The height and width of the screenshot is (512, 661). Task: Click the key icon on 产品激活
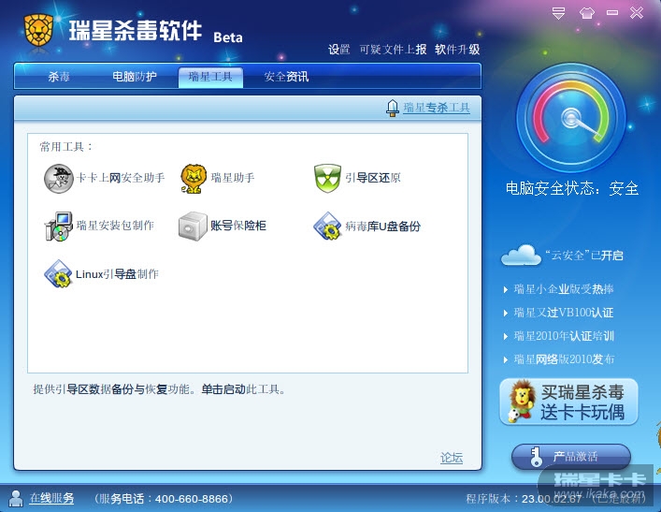[536, 457]
